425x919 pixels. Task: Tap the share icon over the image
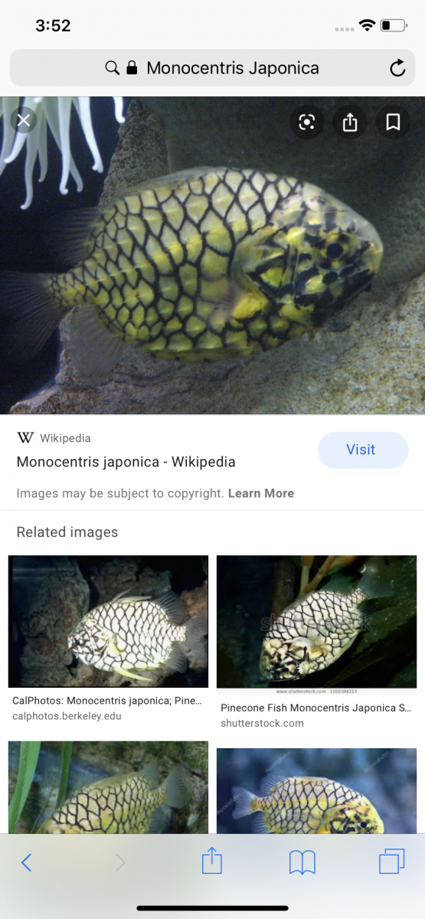(x=350, y=123)
